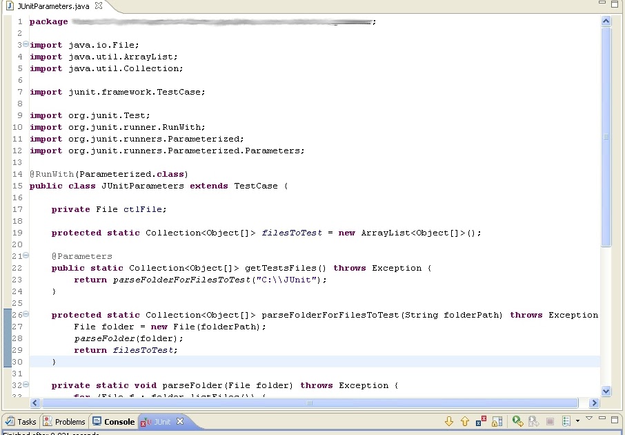Screen dimensions: 625x435
Task: Close the JUnit view tab
Action: (179, 422)
